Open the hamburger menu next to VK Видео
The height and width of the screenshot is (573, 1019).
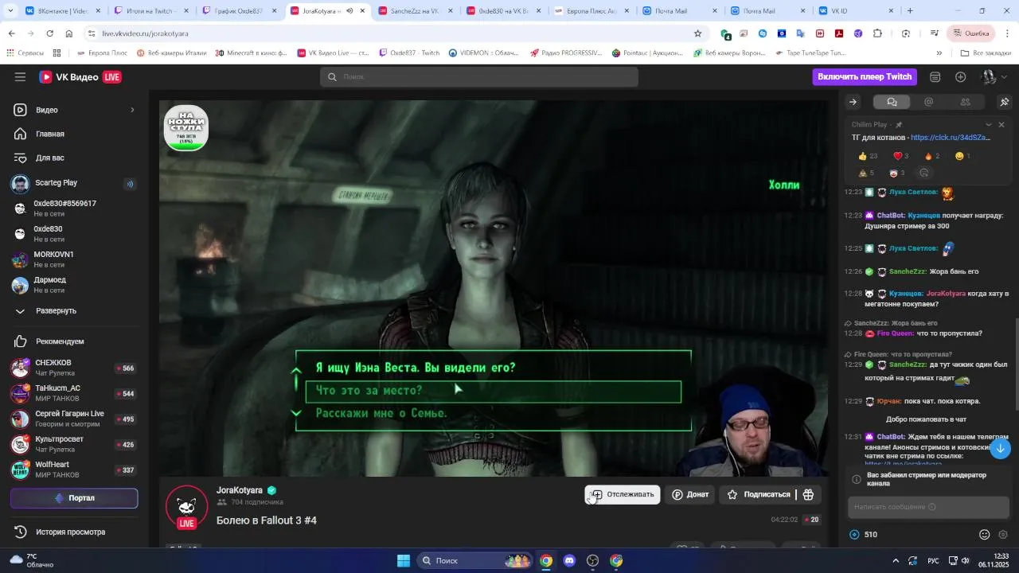[20, 77]
